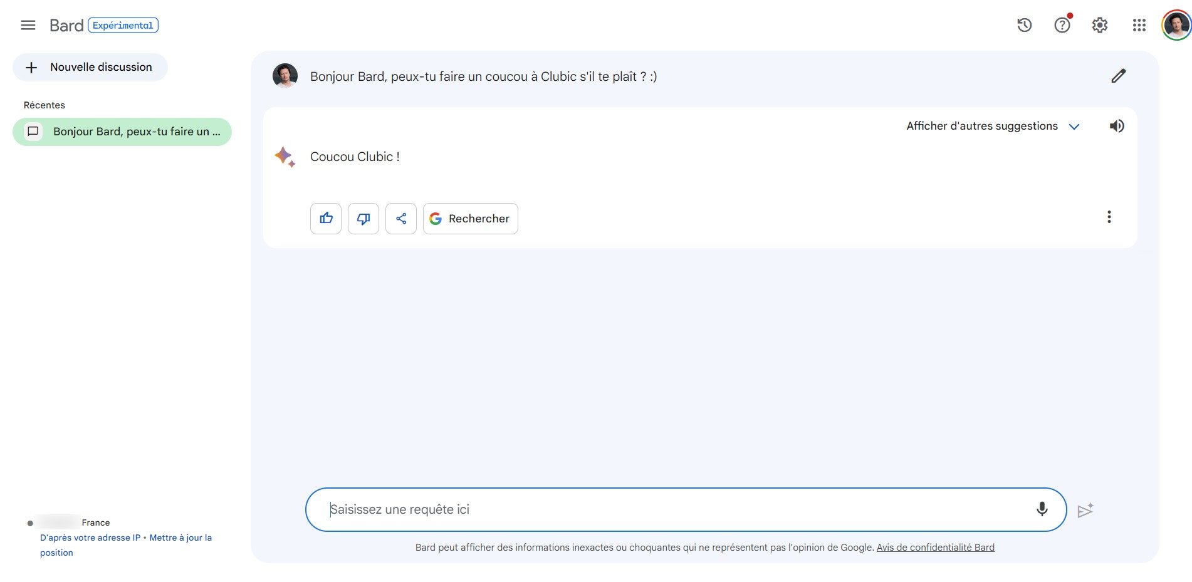The height and width of the screenshot is (582, 1192).
Task: Open Google apps grid icon
Action: (x=1139, y=25)
